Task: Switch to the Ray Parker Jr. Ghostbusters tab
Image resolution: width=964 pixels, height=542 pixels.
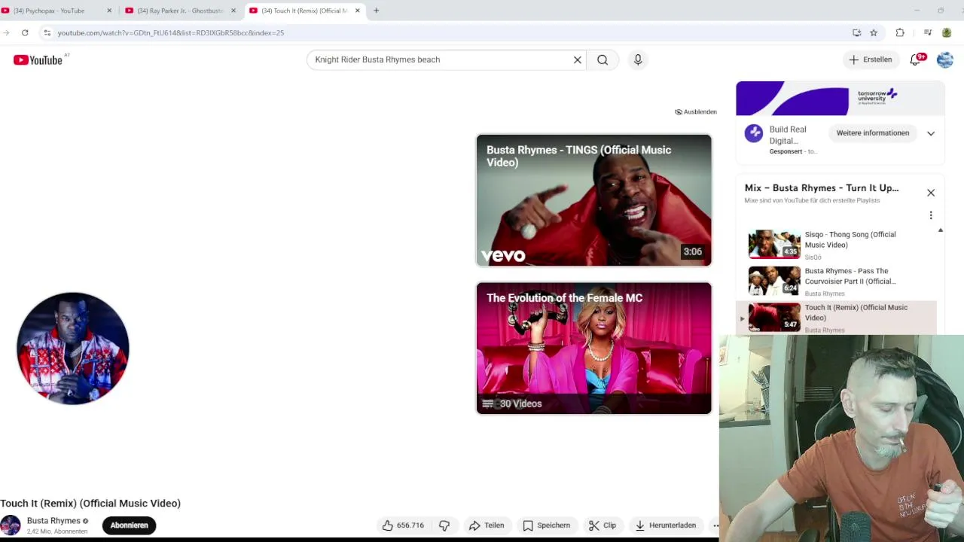Action: click(x=182, y=11)
